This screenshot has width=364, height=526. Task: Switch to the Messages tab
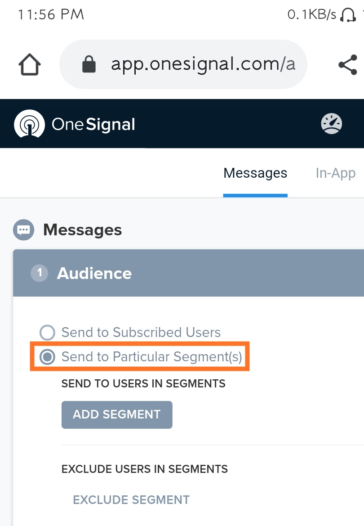[x=255, y=173]
